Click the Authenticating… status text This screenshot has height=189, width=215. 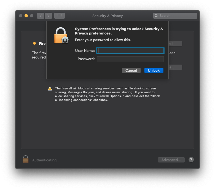tap(46, 160)
